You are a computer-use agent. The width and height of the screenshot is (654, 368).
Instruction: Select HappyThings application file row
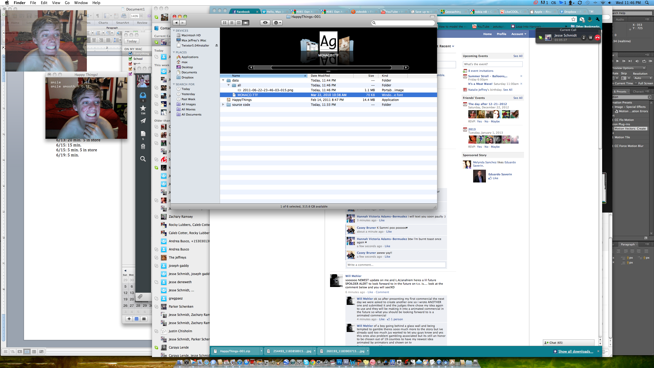coord(328,100)
